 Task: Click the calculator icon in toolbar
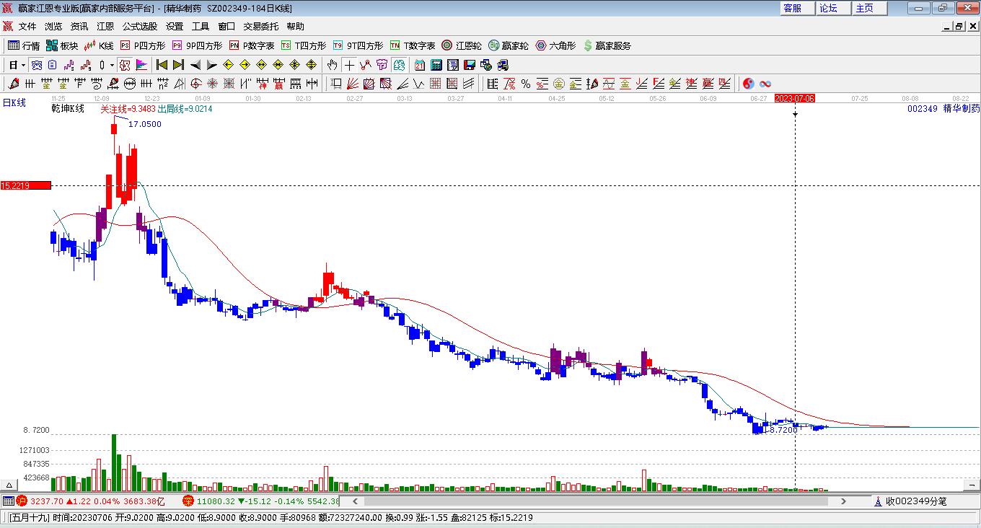(436, 65)
